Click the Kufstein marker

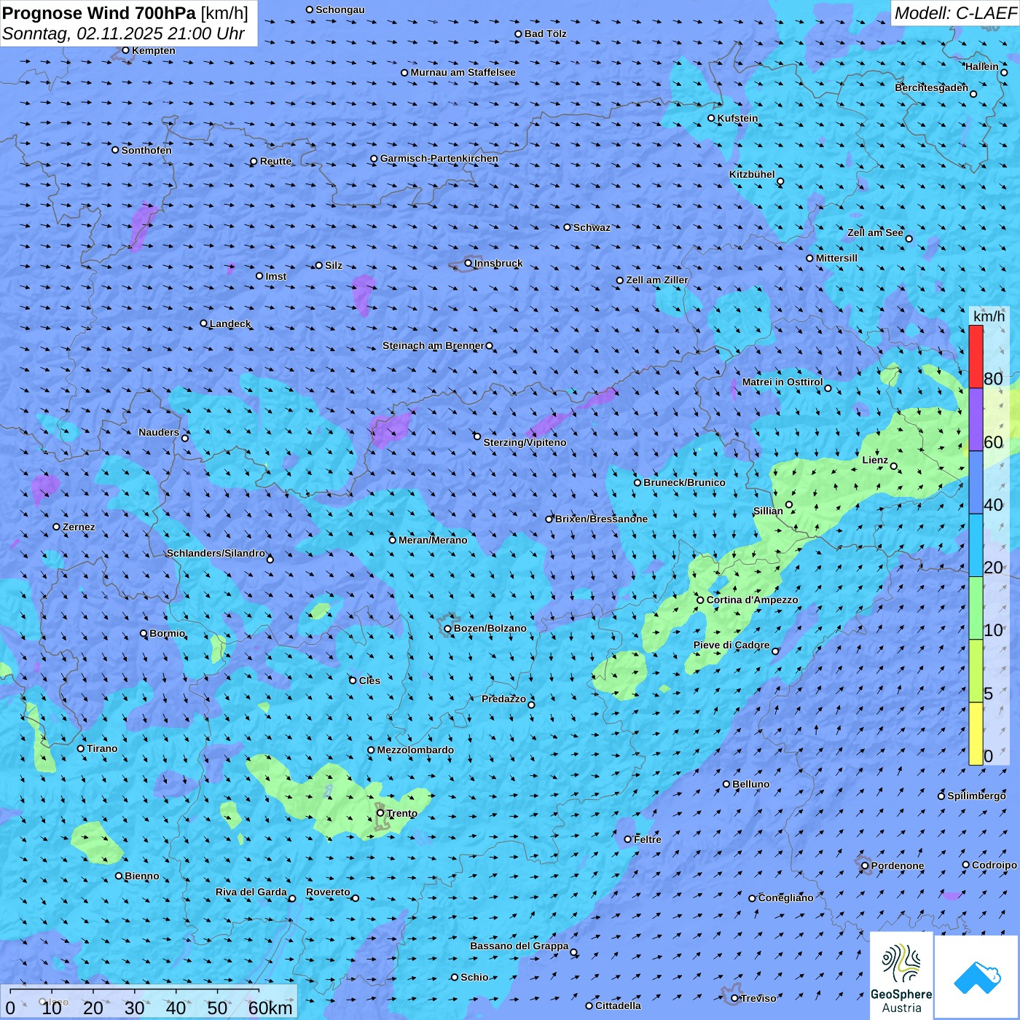point(712,118)
